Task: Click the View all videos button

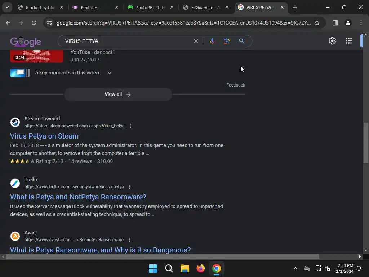Action: tap(118, 94)
